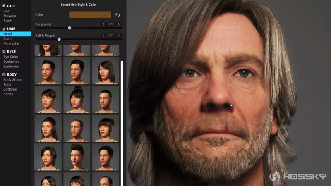Decrease Salt & Pepper with left arrow
This screenshot has height=186, width=331.
click(103, 36)
